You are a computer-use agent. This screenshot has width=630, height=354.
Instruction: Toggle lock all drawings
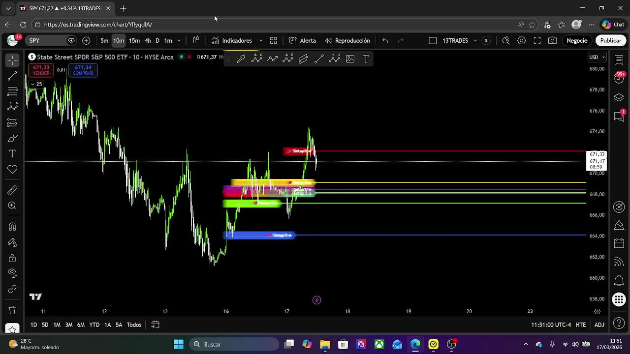coord(12,258)
